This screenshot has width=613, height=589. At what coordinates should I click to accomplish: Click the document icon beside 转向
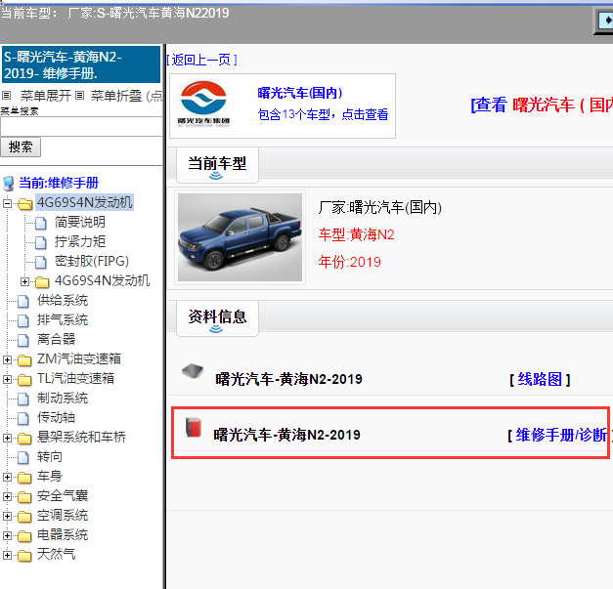pos(23,457)
